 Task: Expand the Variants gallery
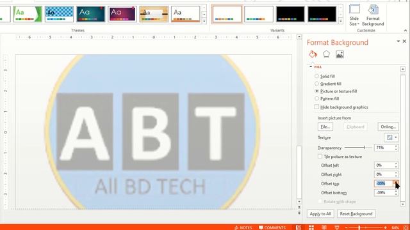[x=340, y=20]
